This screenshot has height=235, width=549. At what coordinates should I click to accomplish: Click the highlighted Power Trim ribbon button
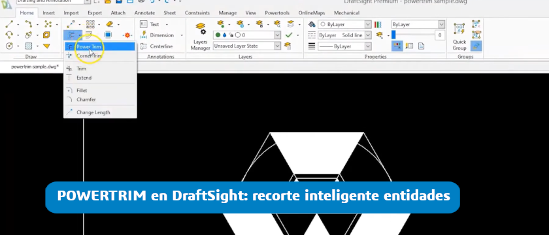click(71, 35)
